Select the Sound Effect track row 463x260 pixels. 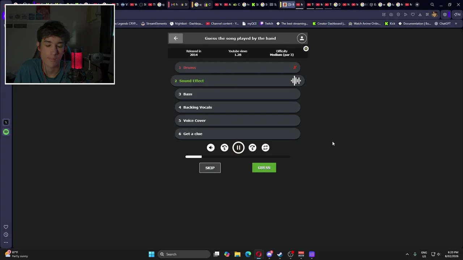238,81
